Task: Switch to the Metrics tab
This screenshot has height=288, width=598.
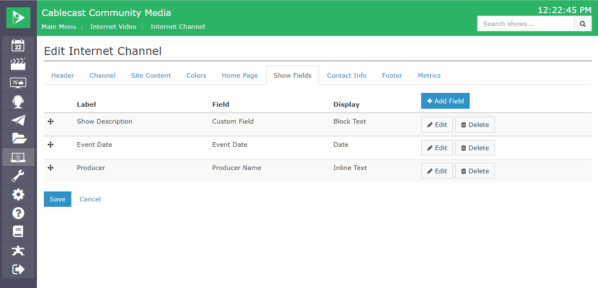Action: [x=429, y=75]
